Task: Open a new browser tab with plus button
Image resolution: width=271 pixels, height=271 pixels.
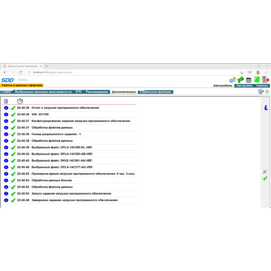Action: pyautogui.click(x=47, y=66)
